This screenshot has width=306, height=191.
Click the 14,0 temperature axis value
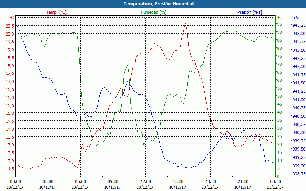click(10, 129)
